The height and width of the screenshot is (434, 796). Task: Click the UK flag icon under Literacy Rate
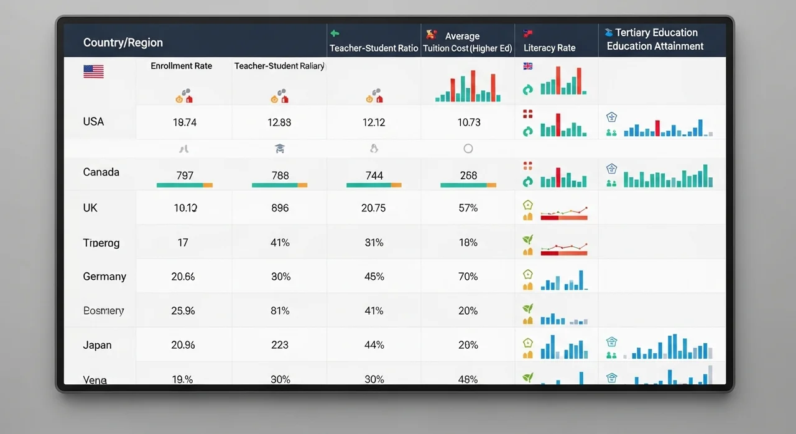528,66
